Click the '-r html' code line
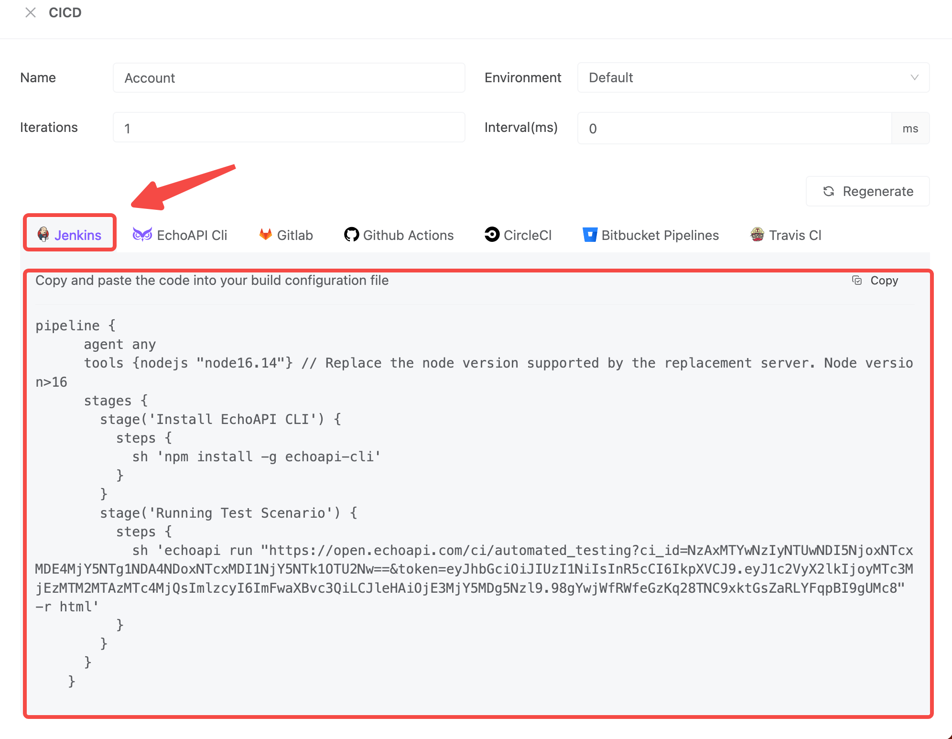952x739 pixels. (67, 607)
